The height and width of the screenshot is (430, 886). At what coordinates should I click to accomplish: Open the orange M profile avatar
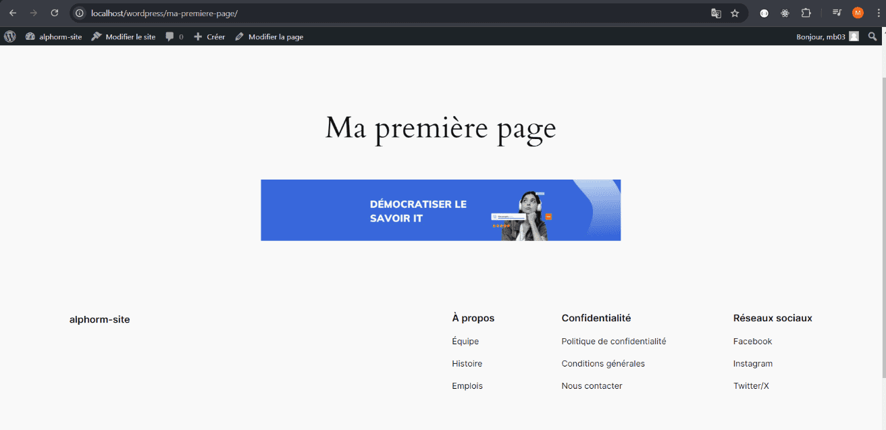858,13
